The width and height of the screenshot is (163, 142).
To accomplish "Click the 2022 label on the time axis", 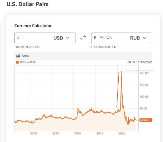I will [122, 134].
